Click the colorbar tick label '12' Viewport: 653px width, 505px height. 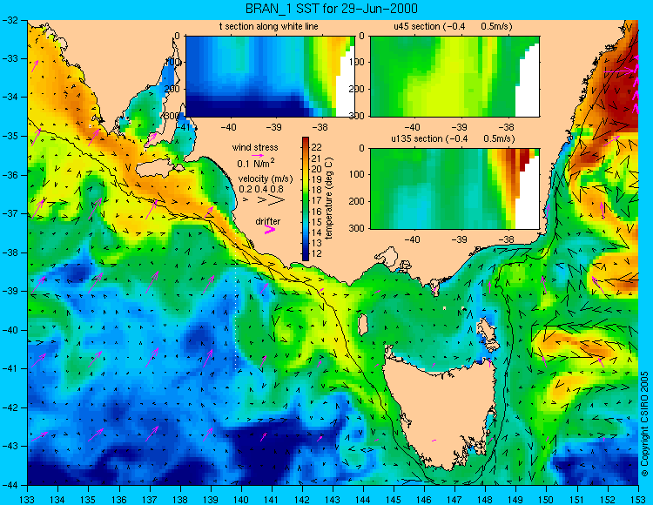click(x=317, y=253)
